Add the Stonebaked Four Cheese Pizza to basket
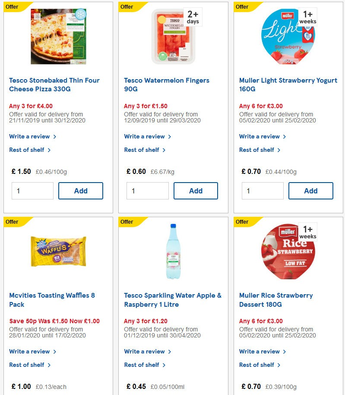The image size is (345, 395). (x=81, y=190)
